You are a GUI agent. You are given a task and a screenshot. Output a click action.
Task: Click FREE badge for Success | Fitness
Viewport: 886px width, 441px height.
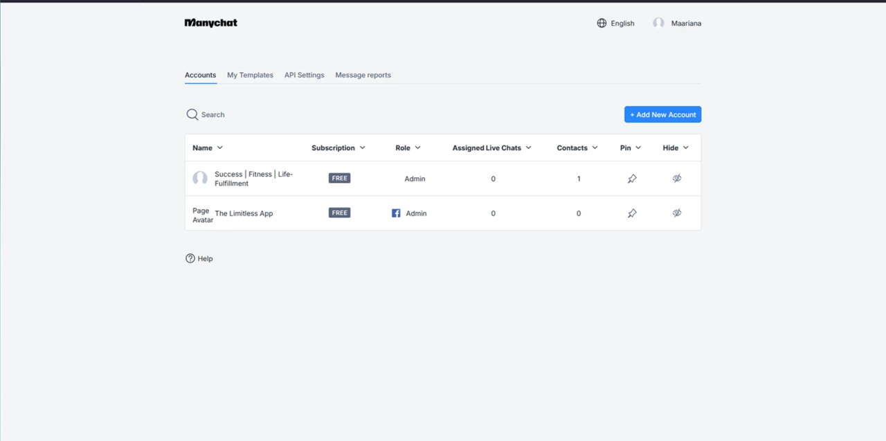point(339,178)
